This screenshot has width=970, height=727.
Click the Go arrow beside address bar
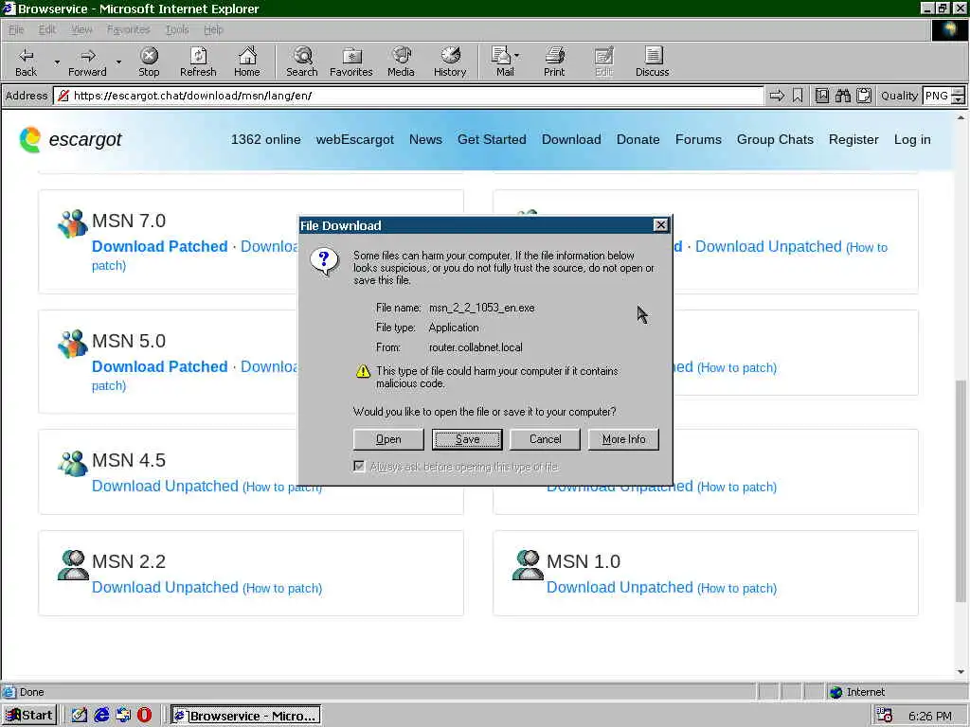click(x=777, y=96)
